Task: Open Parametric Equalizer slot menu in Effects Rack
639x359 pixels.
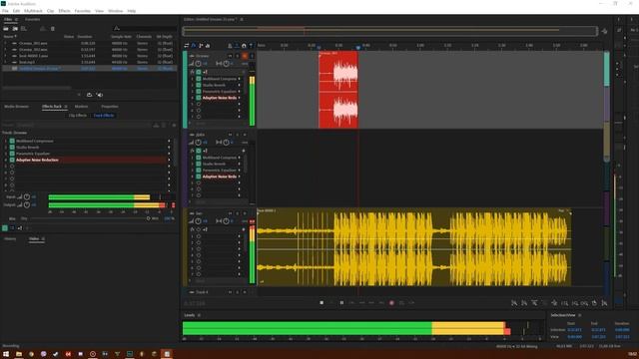Action: coord(169,154)
